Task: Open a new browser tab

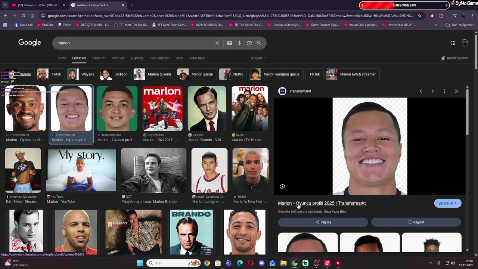Action: tap(132, 5)
